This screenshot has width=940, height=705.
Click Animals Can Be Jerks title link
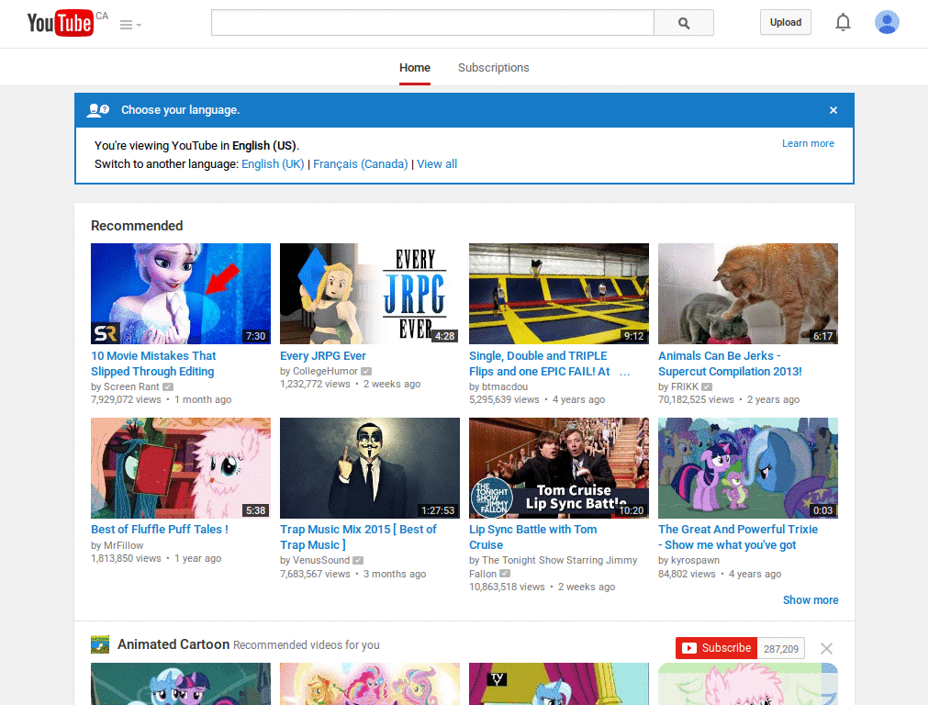click(730, 364)
